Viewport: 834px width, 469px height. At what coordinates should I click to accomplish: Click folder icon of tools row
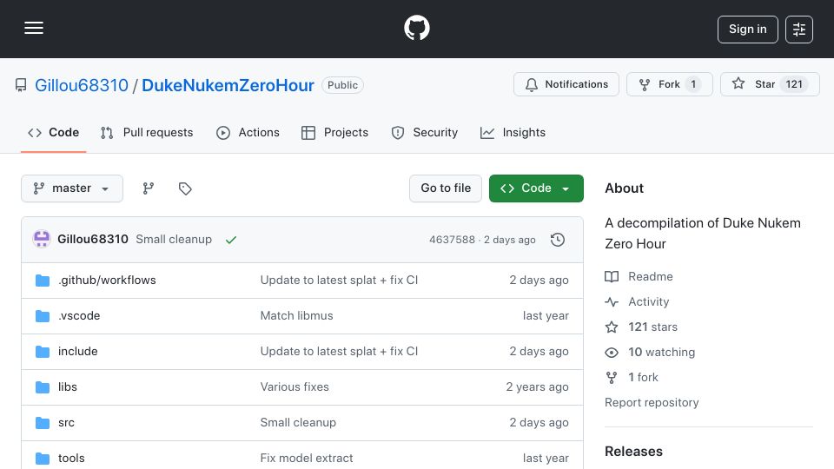coord(43,458)
